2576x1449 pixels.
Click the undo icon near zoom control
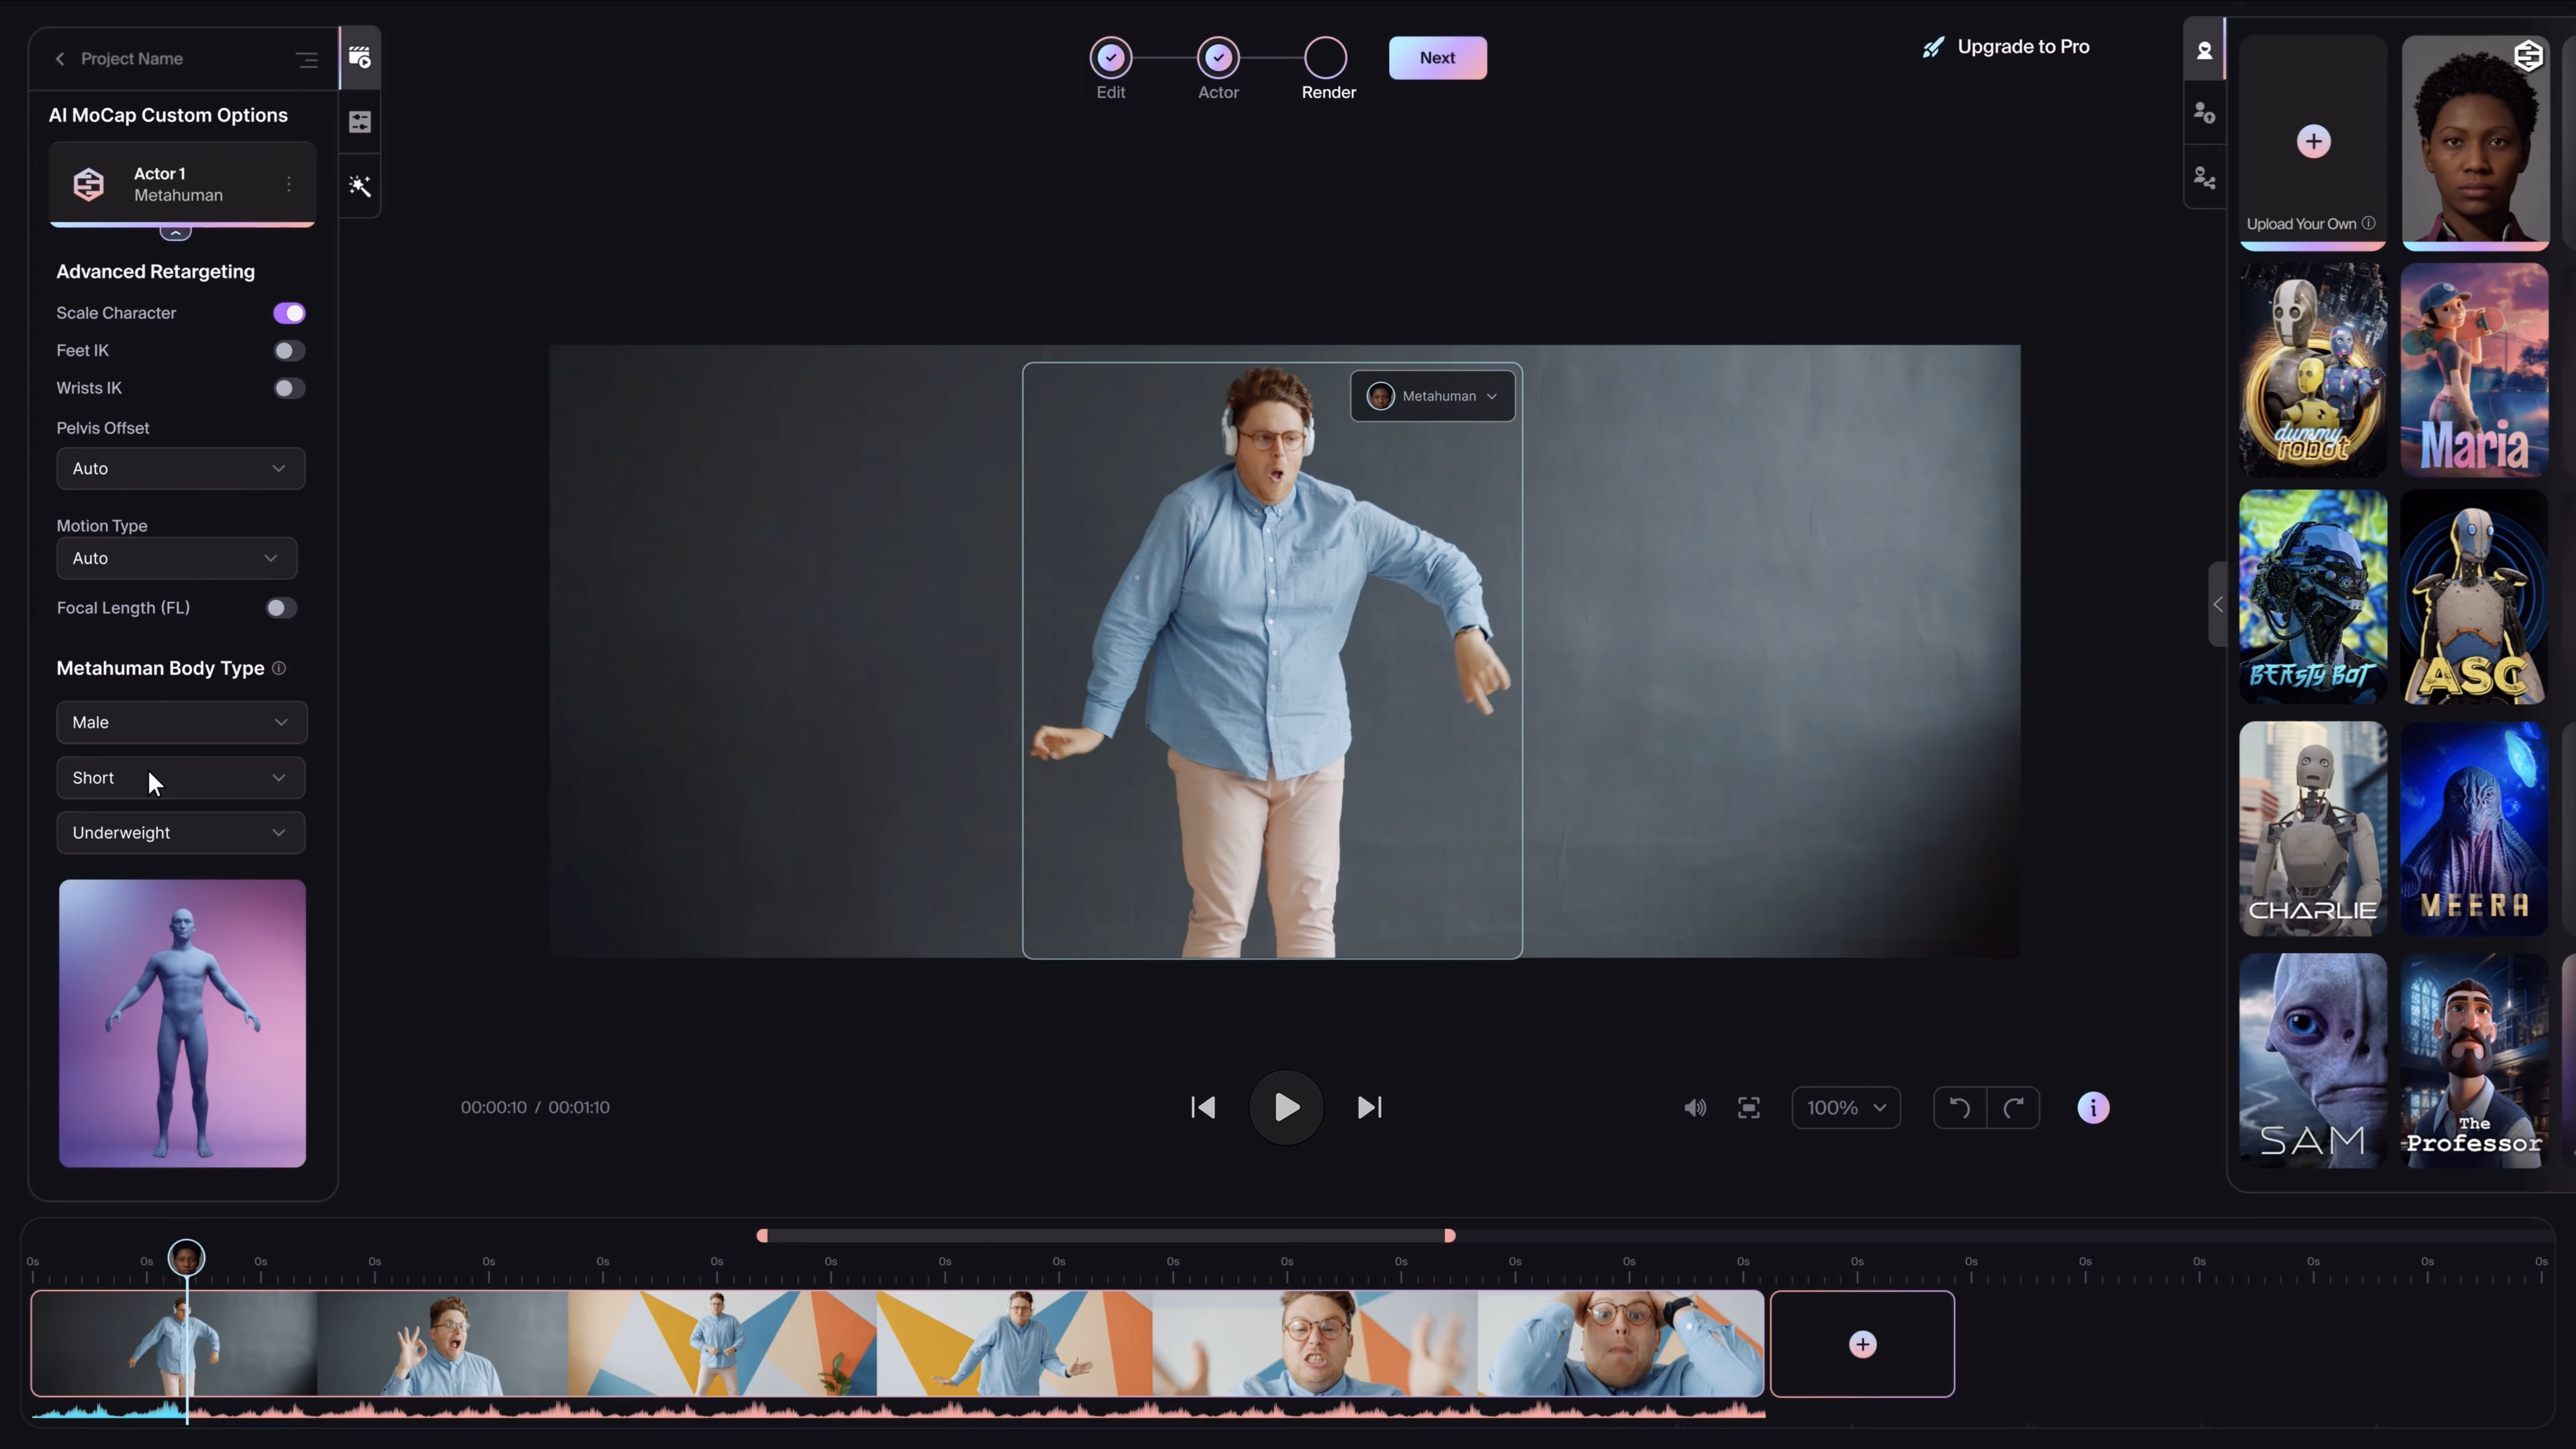[1958, 1107]
